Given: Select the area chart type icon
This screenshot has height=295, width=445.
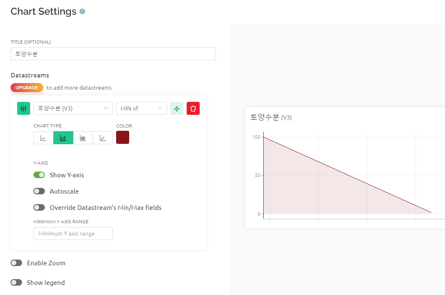Looking at the screenshot, I should pyautogui.click(x=63, y=138).
